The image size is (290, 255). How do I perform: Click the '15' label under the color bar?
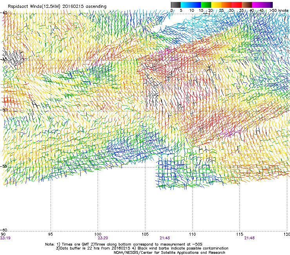pyautogui.click(x=201, y=10)
